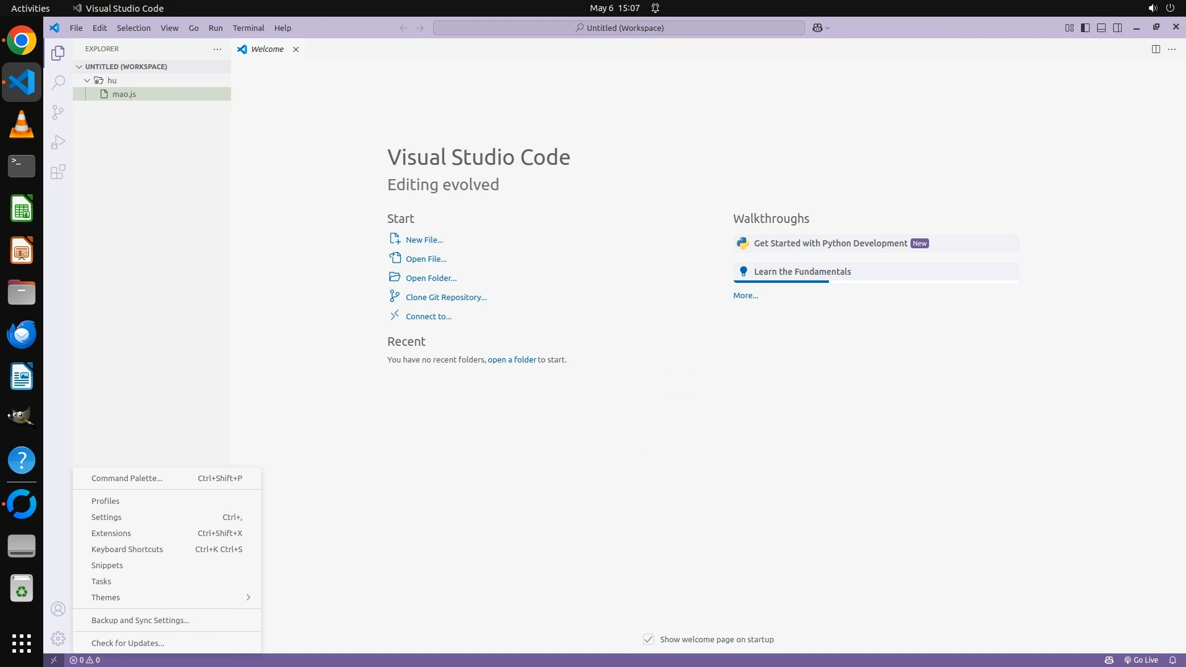Open the Run and Debug view icon
1186x667 pixels.
[58, 142]
